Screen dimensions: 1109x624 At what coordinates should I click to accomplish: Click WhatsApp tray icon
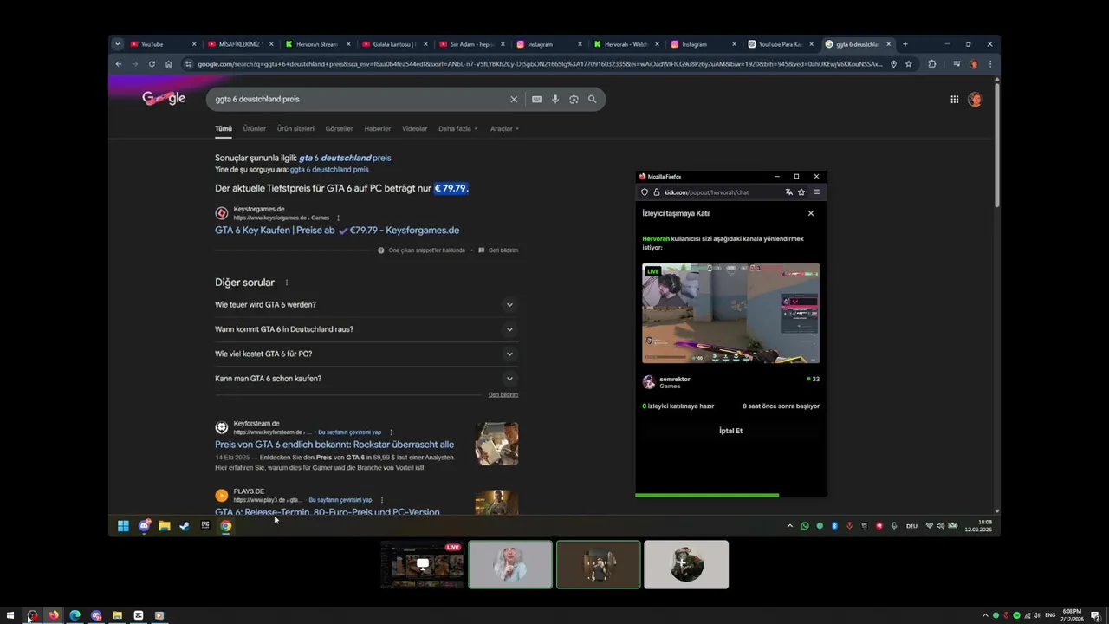[805, 526]
